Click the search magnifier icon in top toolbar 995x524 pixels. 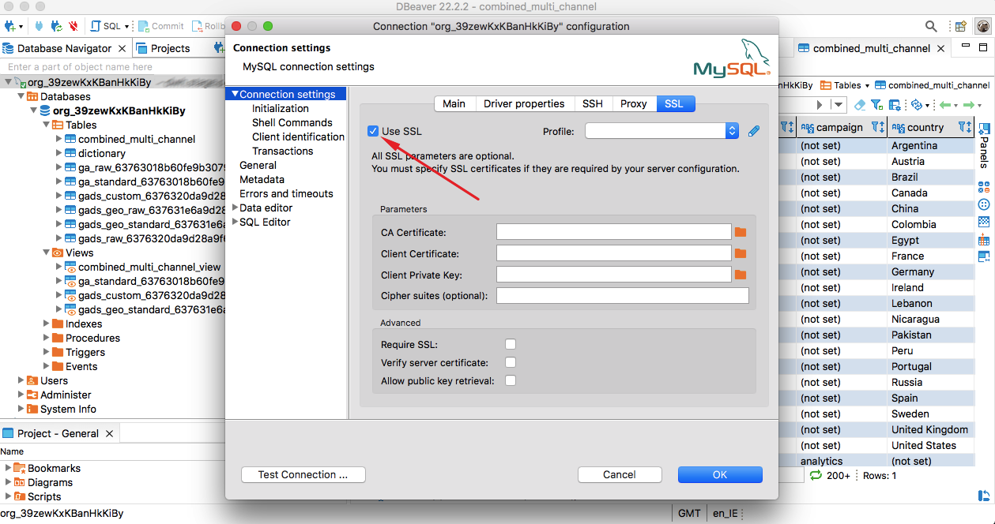click(932, 26)
